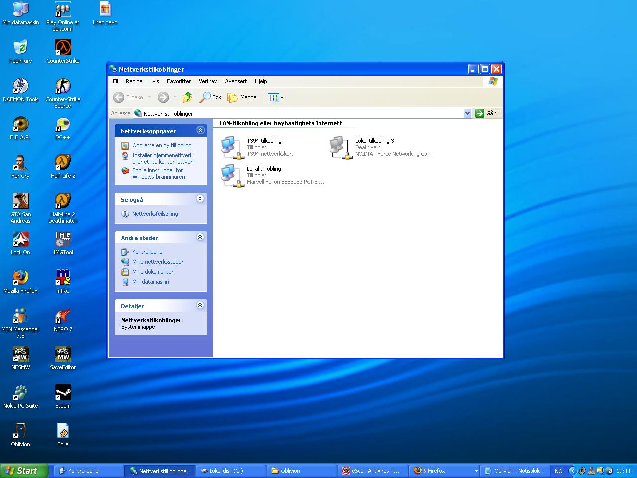The image size is (637, 478).
Task: Open Min datamaskin link in side panel
Action: (151, 282)
